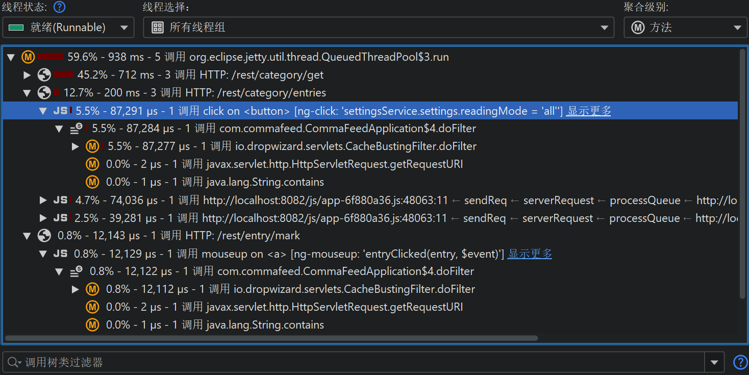749x375 pixels.
Task: Click the thread status help question icon
Action: 60,7
